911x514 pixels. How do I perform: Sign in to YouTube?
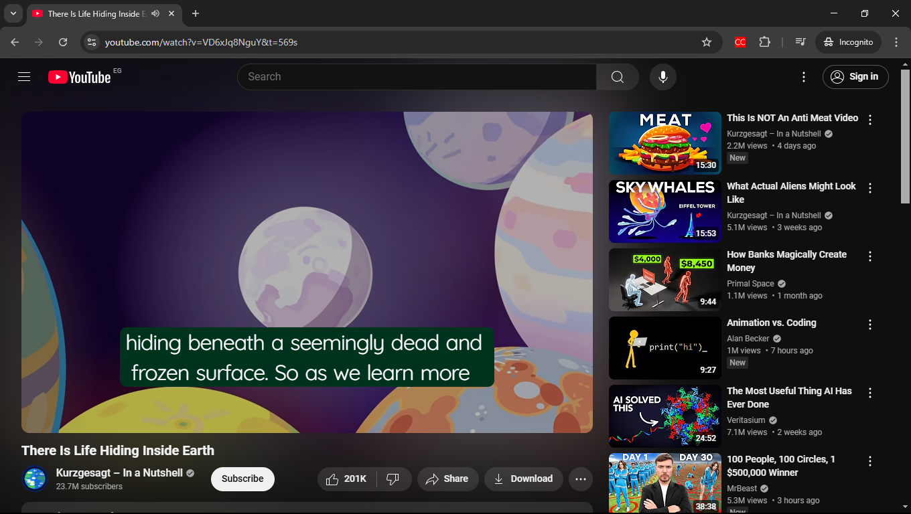tap(855, 77)
